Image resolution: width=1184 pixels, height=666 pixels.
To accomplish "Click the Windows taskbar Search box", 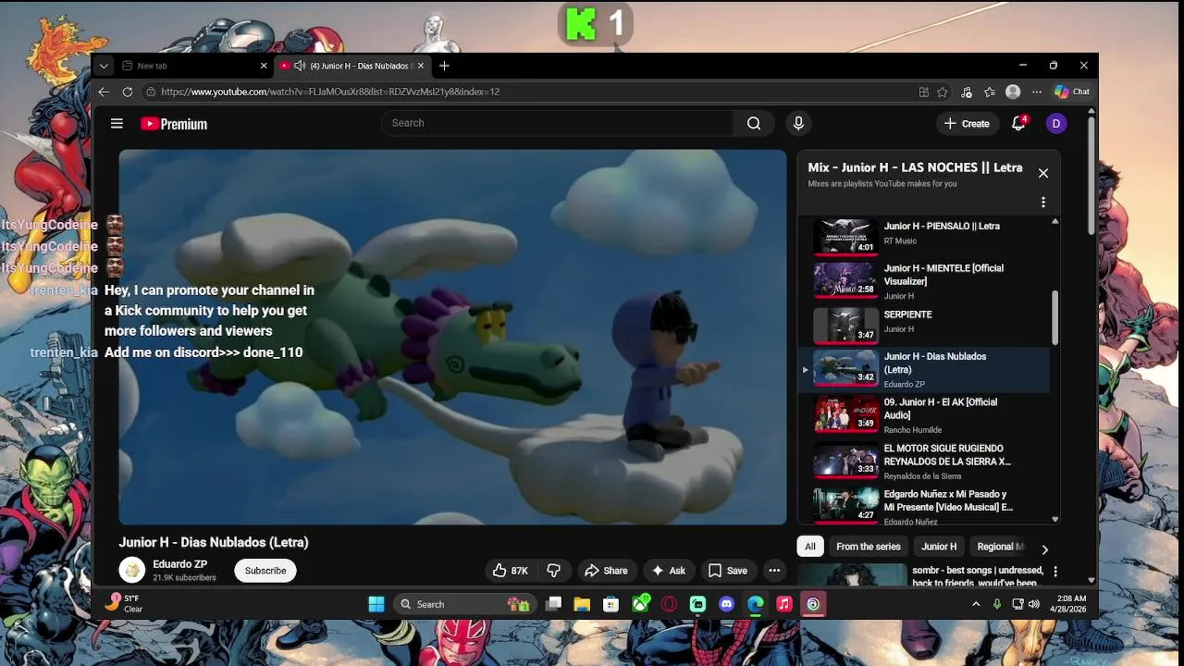I will click(463, 604).
